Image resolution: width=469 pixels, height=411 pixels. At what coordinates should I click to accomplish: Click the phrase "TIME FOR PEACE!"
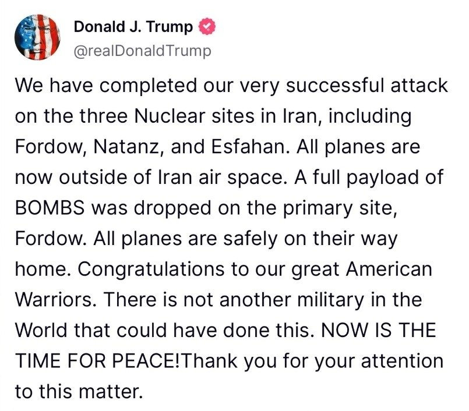98,361
